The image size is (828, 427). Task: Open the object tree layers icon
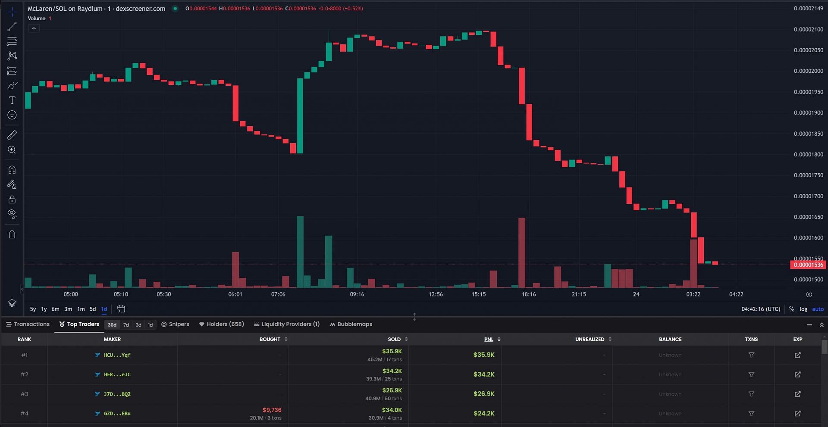coord(12,303)
